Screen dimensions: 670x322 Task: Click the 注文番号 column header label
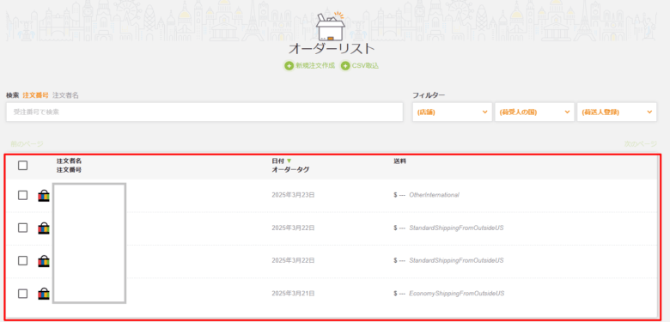(70, 169)
